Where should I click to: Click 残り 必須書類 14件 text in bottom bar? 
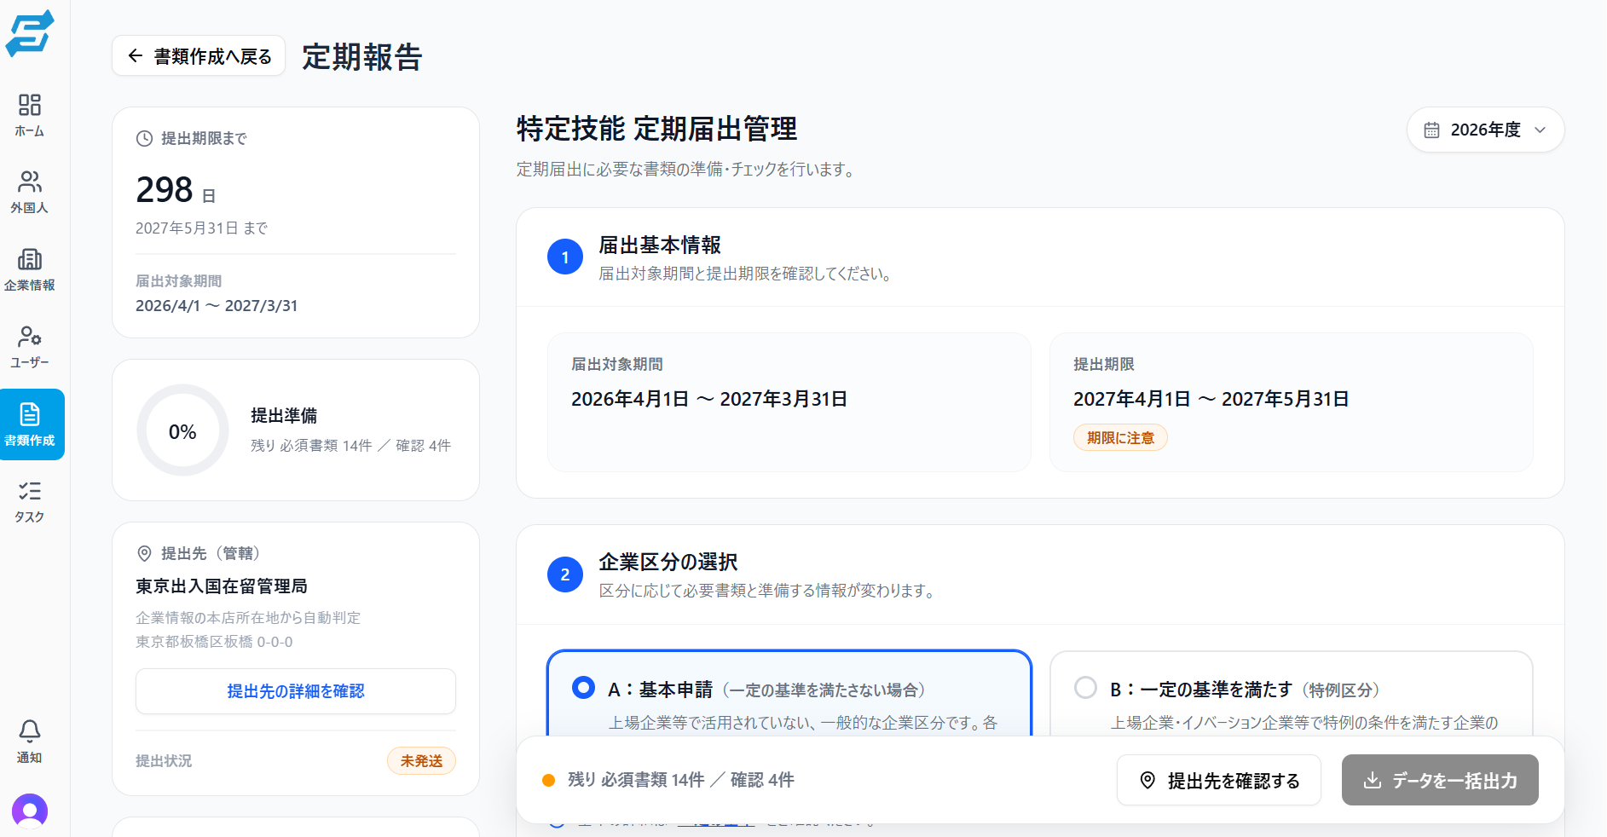[x=636, y=780]
